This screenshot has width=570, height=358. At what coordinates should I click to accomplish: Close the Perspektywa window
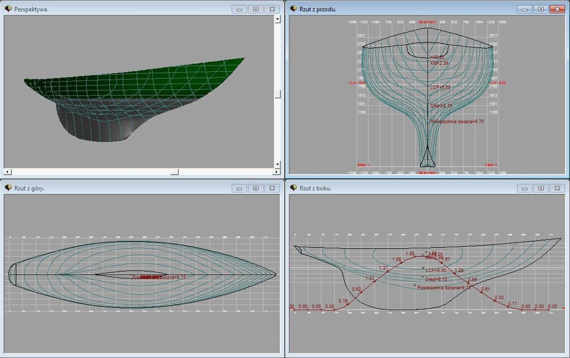pyautogui.click(x=272, y=9)
